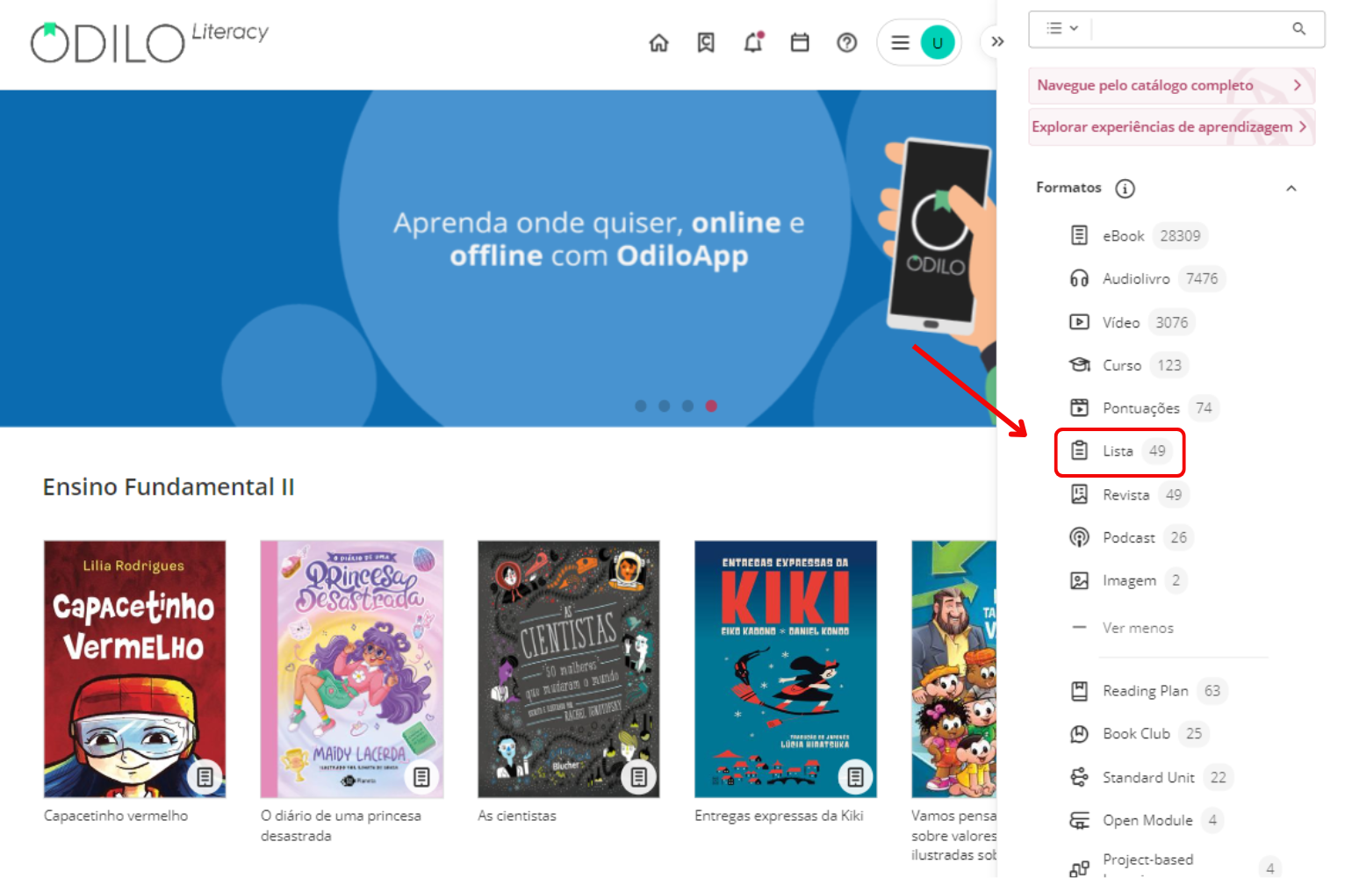
Task: Click ebook badge on Kiki cover
Action: coord(855,777)
